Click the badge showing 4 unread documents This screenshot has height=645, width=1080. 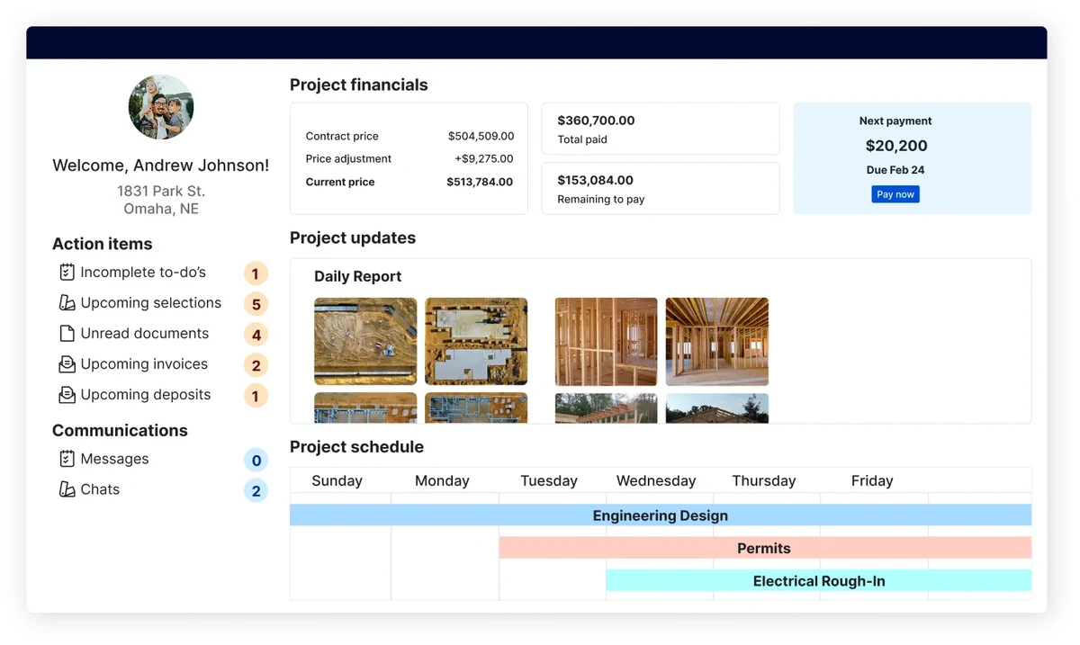[256, 335]
